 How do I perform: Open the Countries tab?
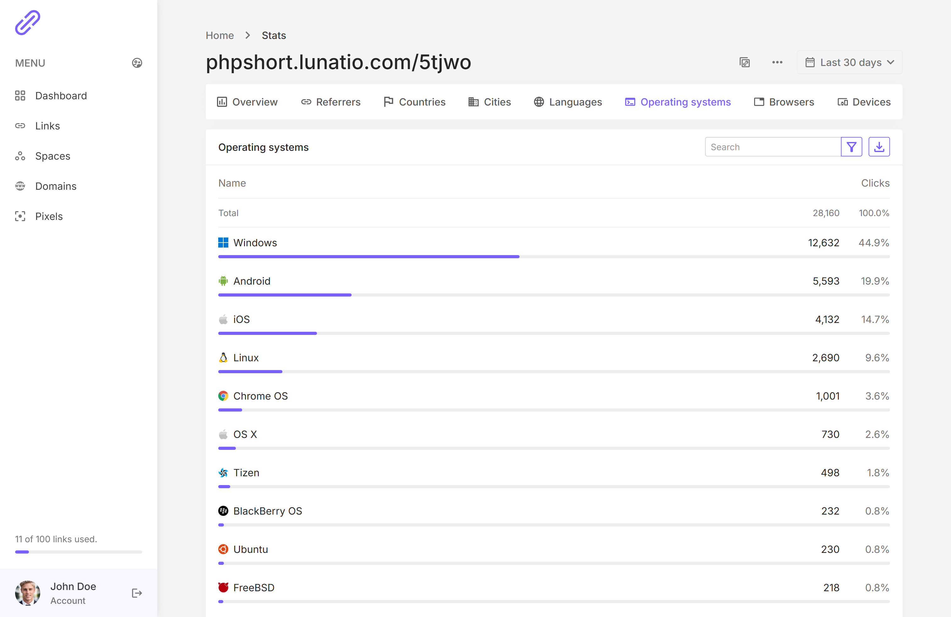414,102
